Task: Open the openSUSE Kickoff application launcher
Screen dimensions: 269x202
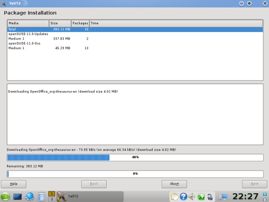Action: point(5,197)
